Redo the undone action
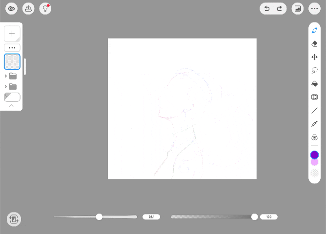 pyautogui.click(x=280, y=9)
